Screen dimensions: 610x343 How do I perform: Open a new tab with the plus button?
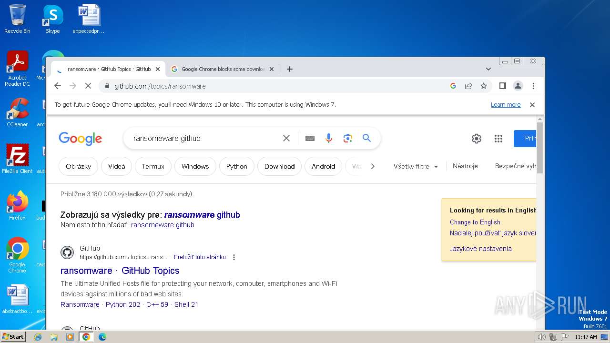pyautogui.click(x=289, y=69)
